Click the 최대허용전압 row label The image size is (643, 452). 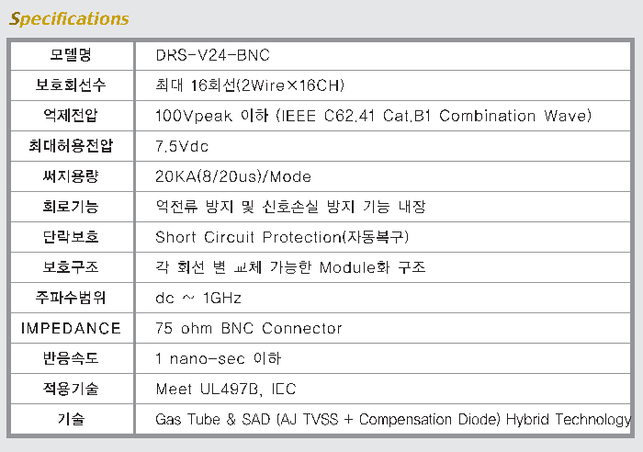click(71, 146)
